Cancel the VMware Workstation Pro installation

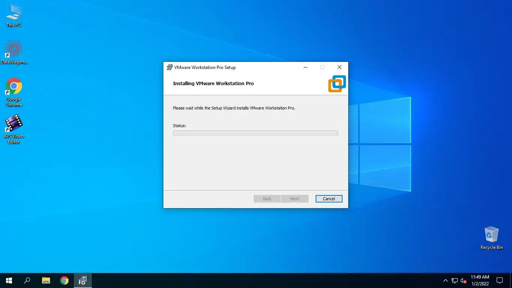click(x=329, y=199)
